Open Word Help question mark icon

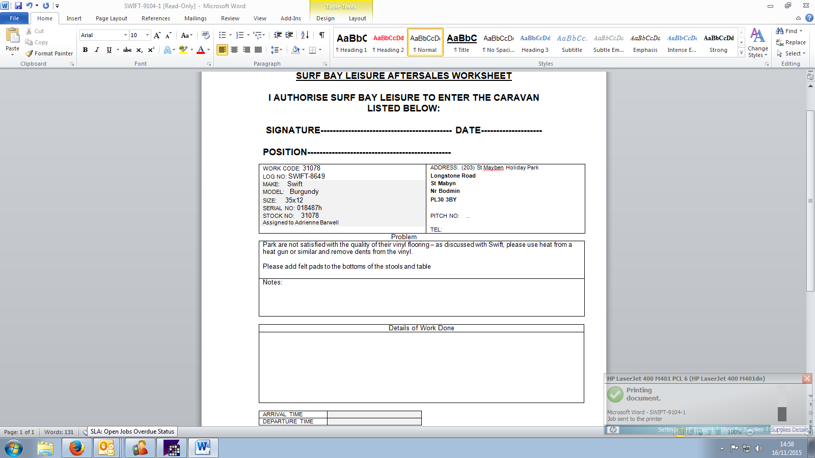[809, 18]
